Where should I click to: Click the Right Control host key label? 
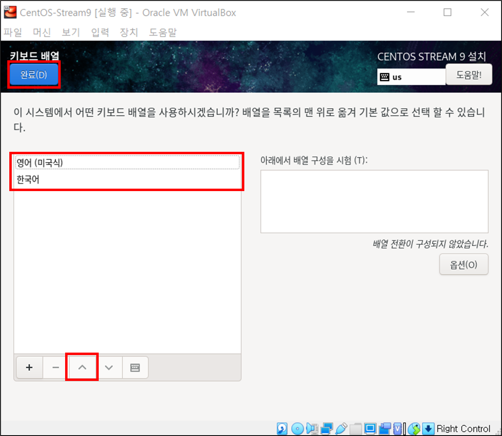pyautogui.click(x=463, y=428)
